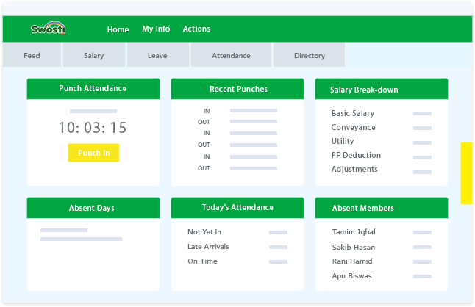Open the My Info menu

[156, 29]
